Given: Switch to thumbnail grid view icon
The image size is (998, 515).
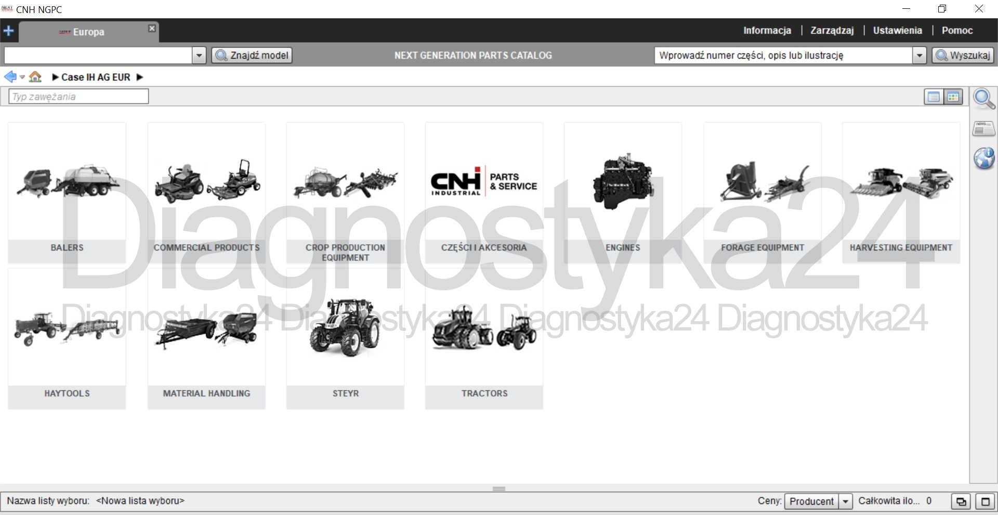Looking at the screenshot, I should 953,97.
